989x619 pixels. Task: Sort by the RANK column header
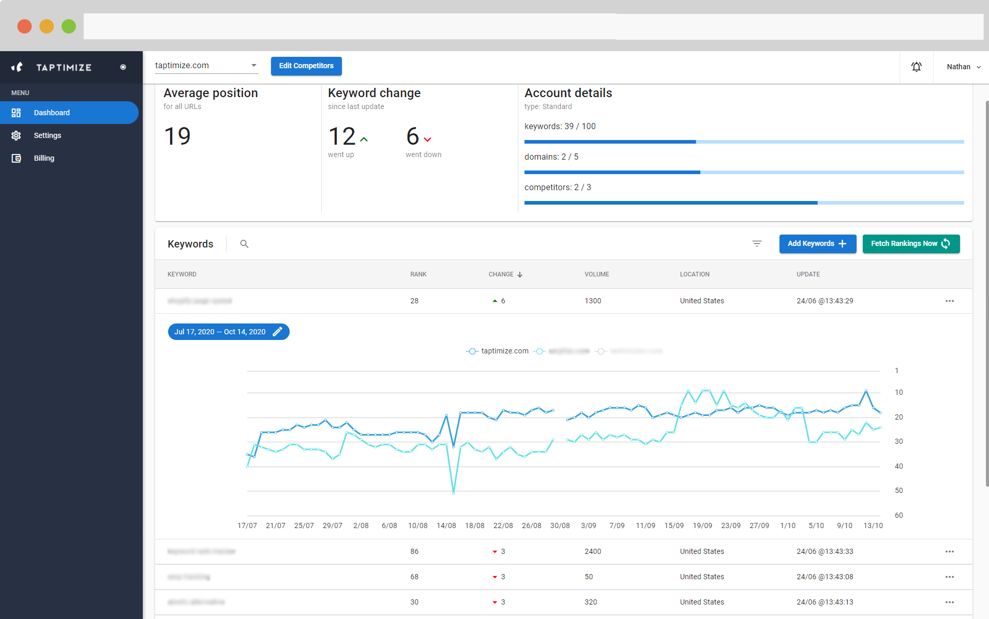(418, 274)
